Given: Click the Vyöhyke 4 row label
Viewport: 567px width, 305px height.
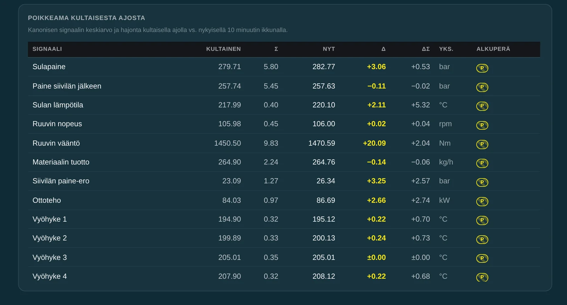Looking at the screenshot, I should coord(50,276).
